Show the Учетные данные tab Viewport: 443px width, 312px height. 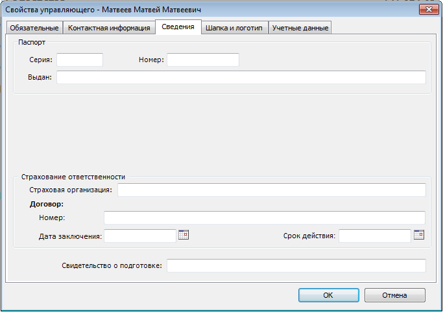(x=300, y=28)
